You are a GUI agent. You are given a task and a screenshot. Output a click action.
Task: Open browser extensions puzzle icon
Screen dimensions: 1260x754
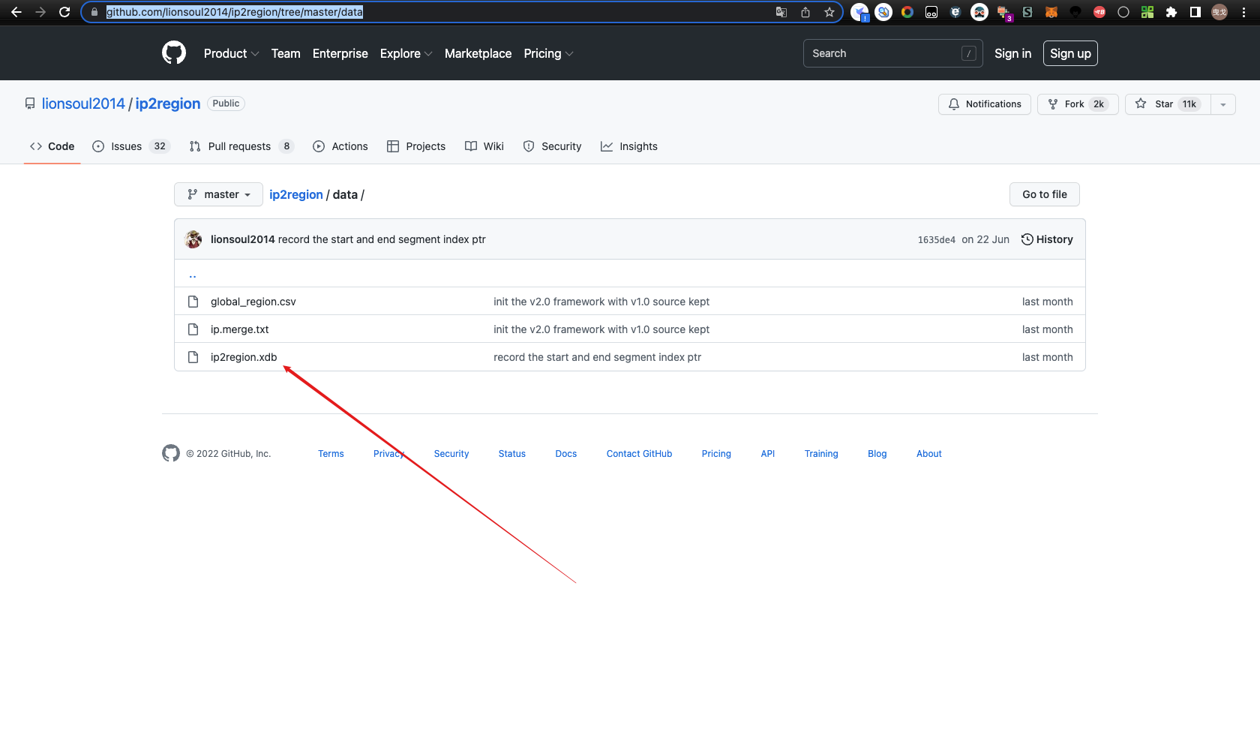click(x=1171, y=12)
